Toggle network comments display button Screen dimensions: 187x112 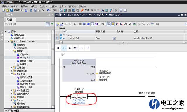[x=92, y=24]
